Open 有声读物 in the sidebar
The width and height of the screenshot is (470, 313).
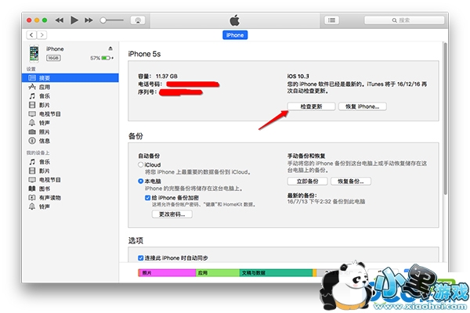(70, 198)
